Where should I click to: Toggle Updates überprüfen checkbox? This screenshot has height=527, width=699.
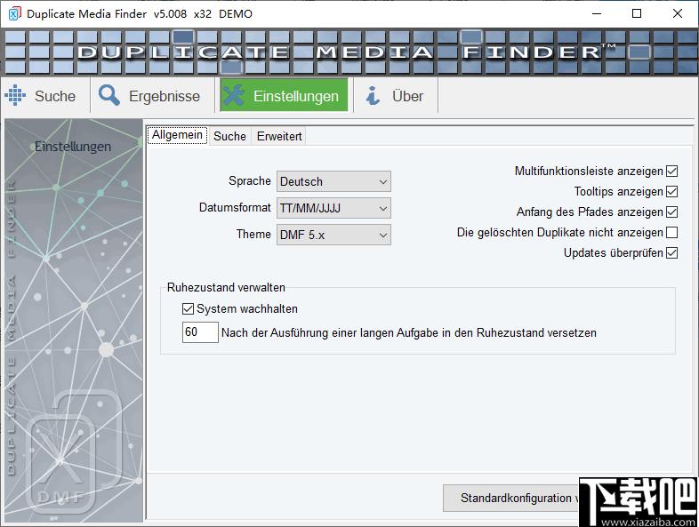671,253
